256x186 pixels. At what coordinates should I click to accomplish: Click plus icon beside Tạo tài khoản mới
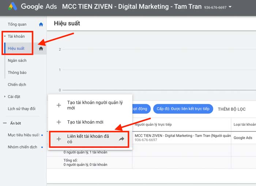coord(59,122)
